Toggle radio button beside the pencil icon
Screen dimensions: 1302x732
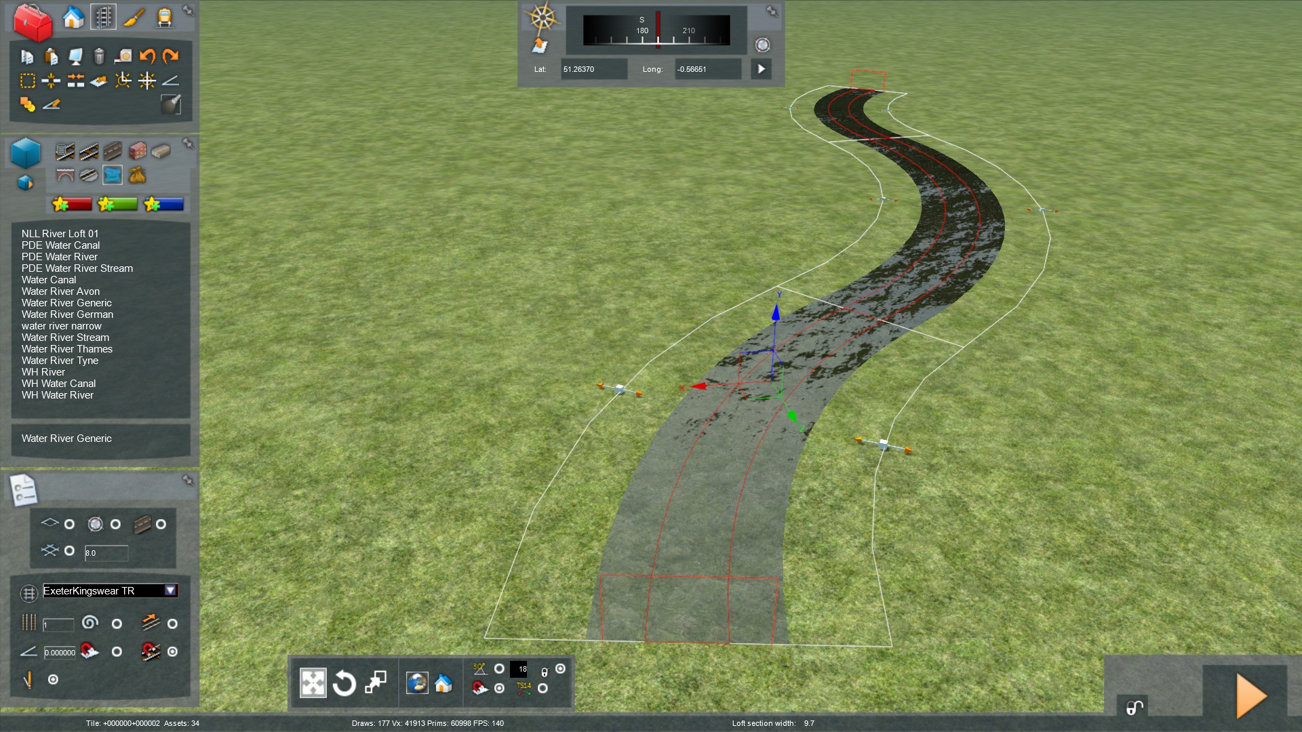(53, 679)
